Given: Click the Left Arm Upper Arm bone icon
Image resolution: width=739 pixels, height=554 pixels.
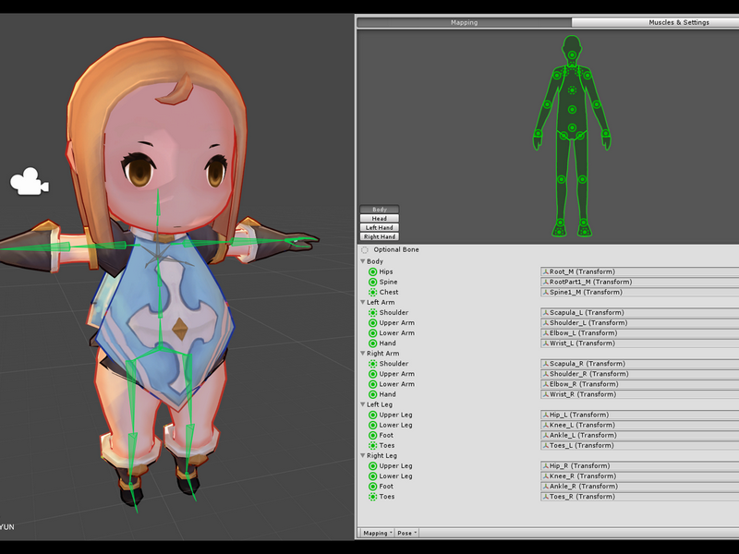Looking at the screenshot, I should [x=372, y=322].
